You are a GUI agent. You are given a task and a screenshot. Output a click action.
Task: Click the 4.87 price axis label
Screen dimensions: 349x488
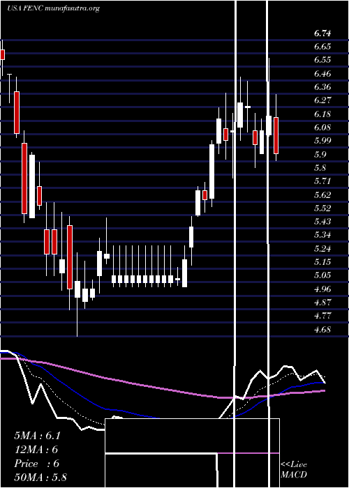322,302
